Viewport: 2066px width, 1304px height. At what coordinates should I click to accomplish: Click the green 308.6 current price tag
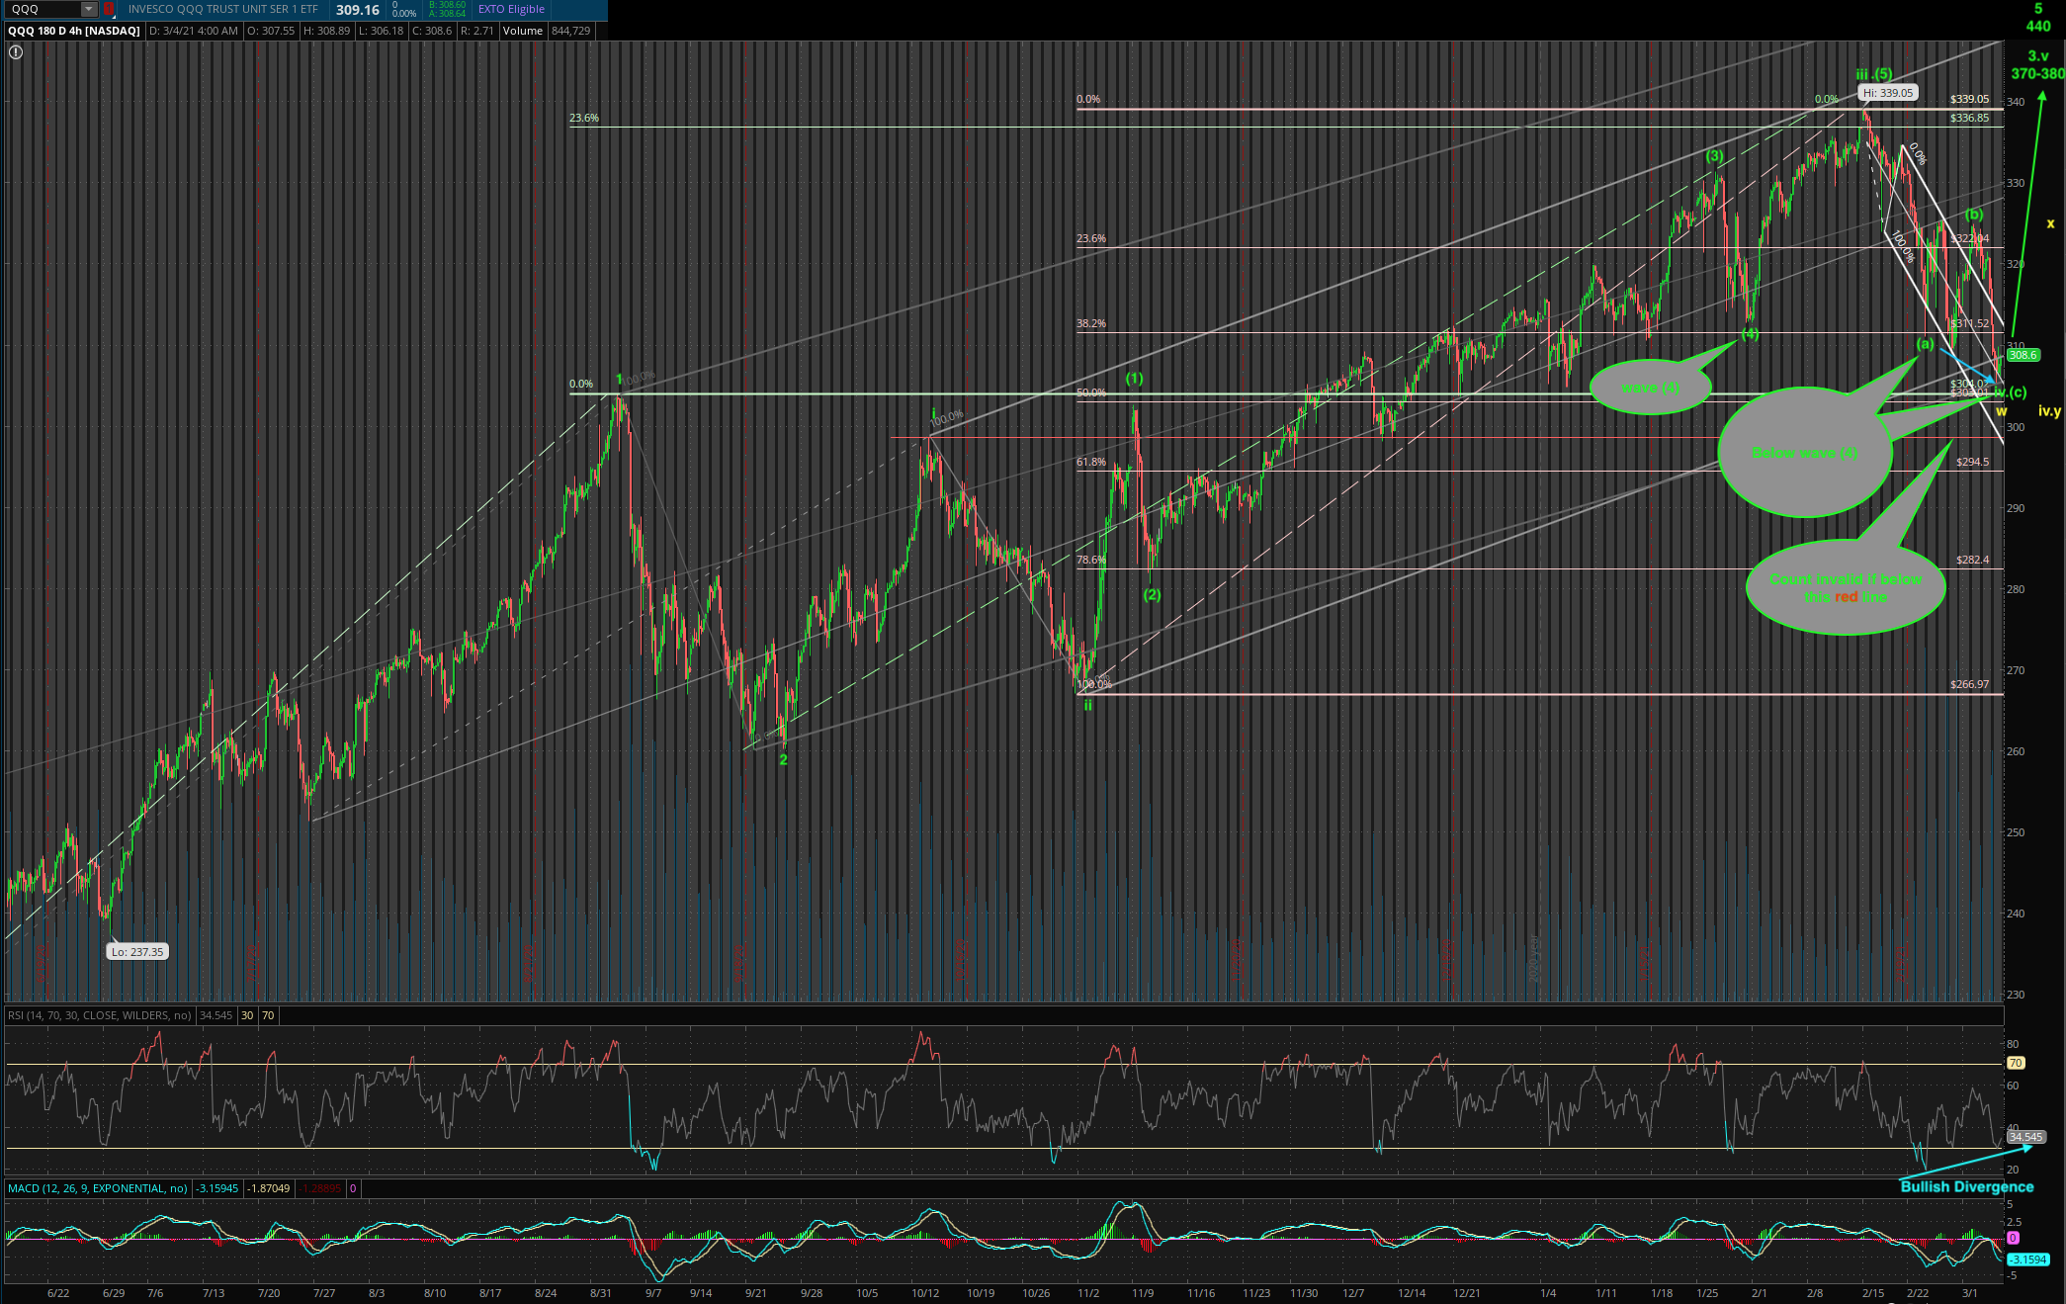[x=2022, y=355]
